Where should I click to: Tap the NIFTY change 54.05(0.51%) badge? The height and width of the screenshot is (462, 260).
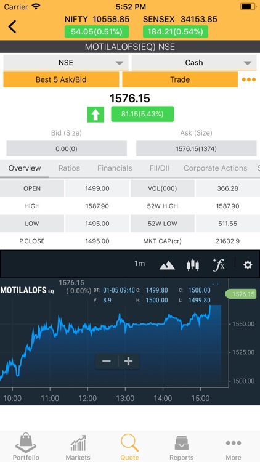97,32
